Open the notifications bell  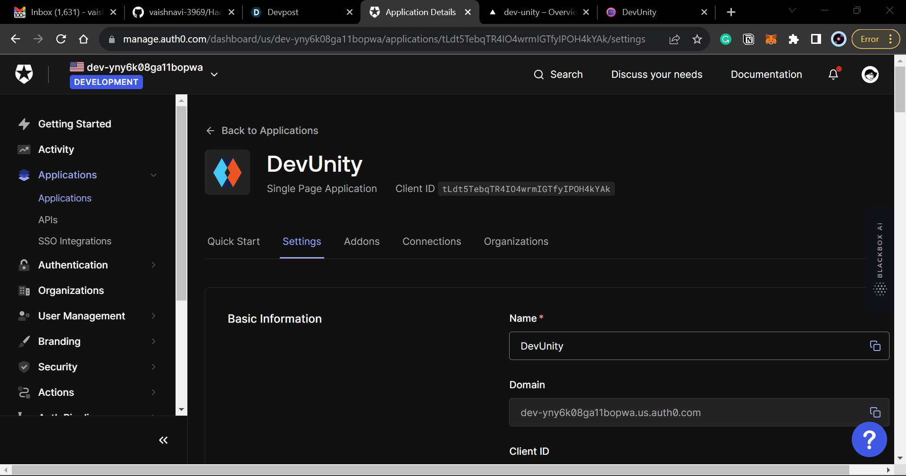pos(833,74)
